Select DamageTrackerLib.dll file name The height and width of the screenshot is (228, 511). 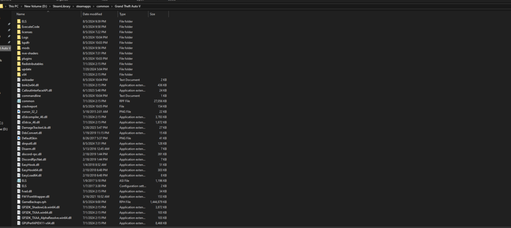[x=36, y=128]
